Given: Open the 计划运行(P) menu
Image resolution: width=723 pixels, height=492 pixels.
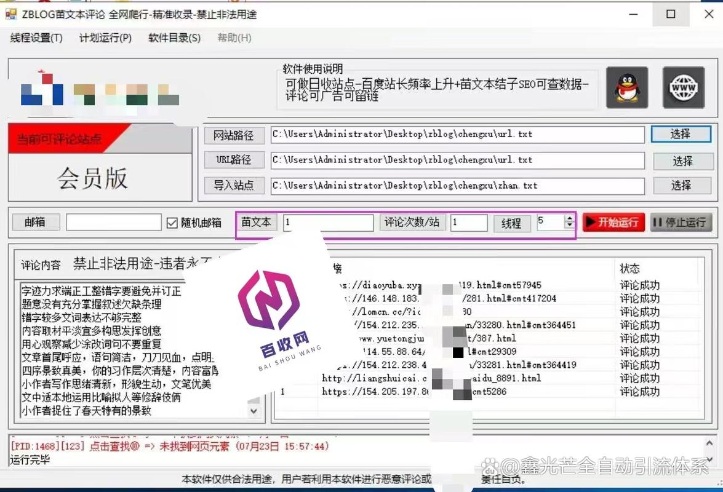Looking at the screenshot, I should point(105,38).
